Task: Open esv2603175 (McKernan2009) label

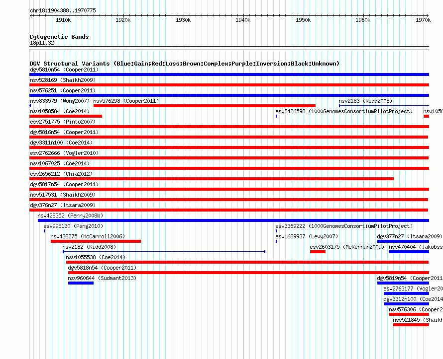Action: coord(347,247)
